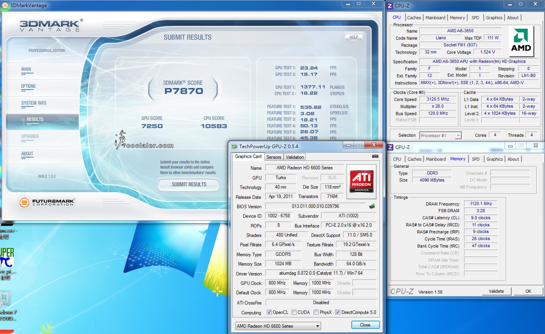Click the GPU-Z title bar icon
The height and width of the screenshot is (334, 545).
pyautogui.click(x=234, y=147)
